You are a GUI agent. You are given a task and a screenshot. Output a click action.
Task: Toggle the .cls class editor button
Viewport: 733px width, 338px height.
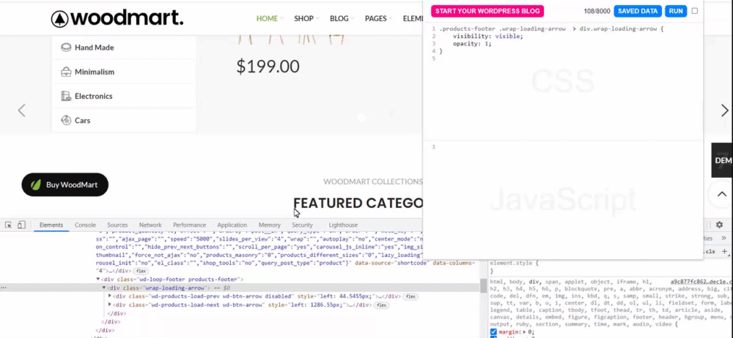point(710,251)
